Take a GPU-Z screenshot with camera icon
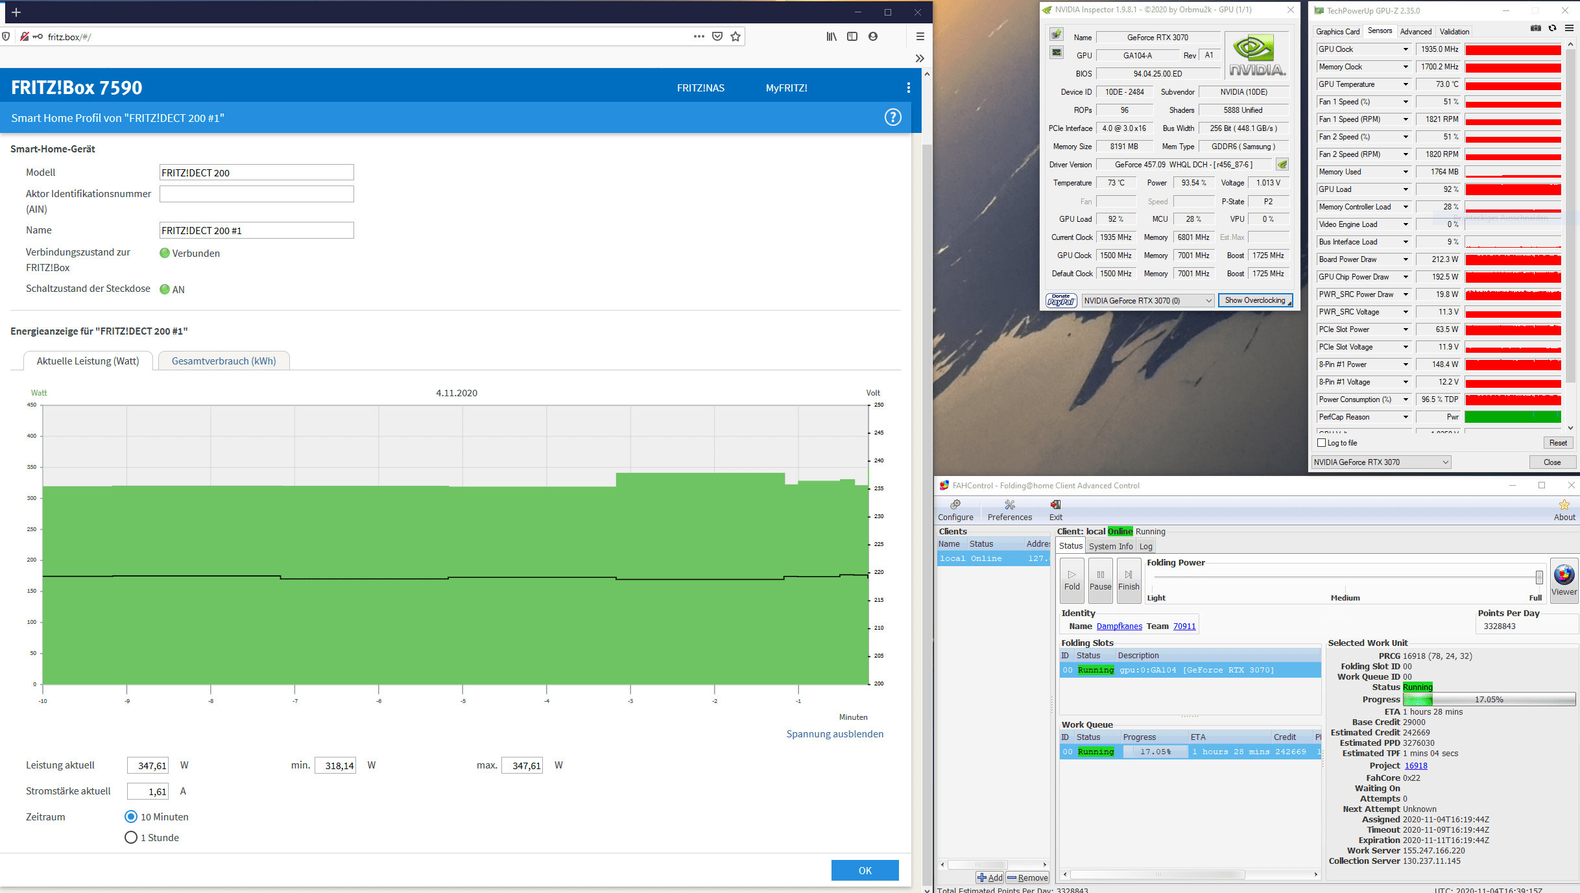Viewport: 1580px width, 893px height. coord(1536,29)
